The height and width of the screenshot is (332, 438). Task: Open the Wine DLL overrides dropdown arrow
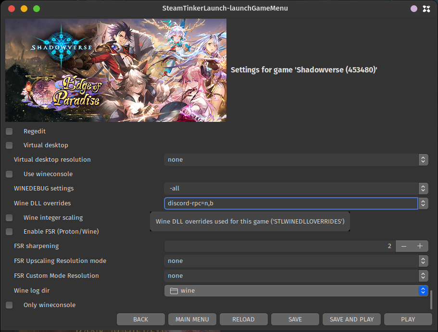(x=423, y=203)
